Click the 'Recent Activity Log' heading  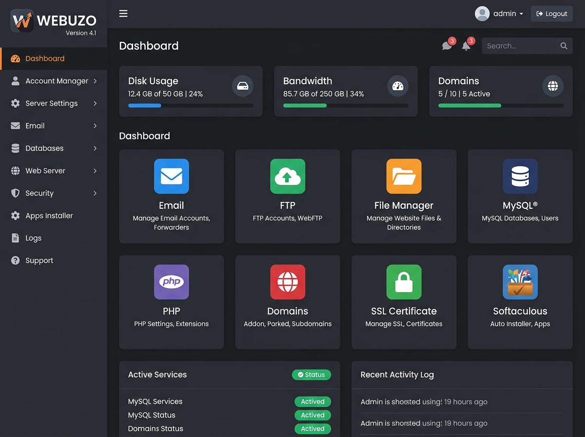click(397, 375)
